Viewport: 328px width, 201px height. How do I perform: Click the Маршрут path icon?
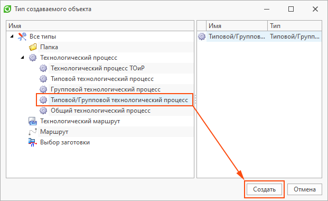(33, 132)
